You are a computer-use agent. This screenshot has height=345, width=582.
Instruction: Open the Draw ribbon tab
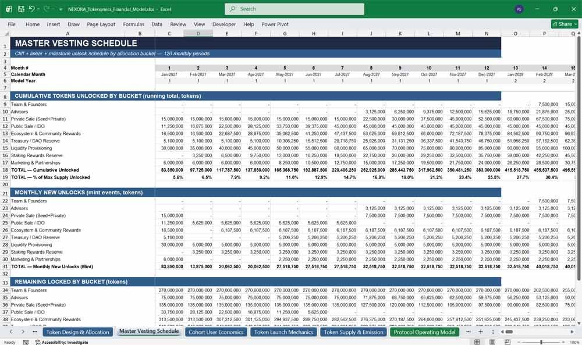coord(73,24)
